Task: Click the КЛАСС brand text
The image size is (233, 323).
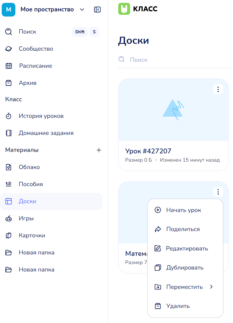Action: pyautogui.click(x=145, y=9)
